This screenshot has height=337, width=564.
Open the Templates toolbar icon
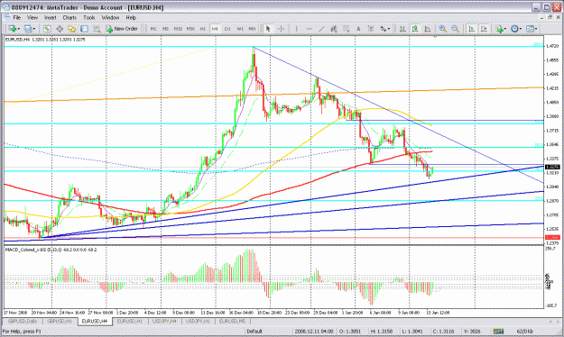[531, 29]
